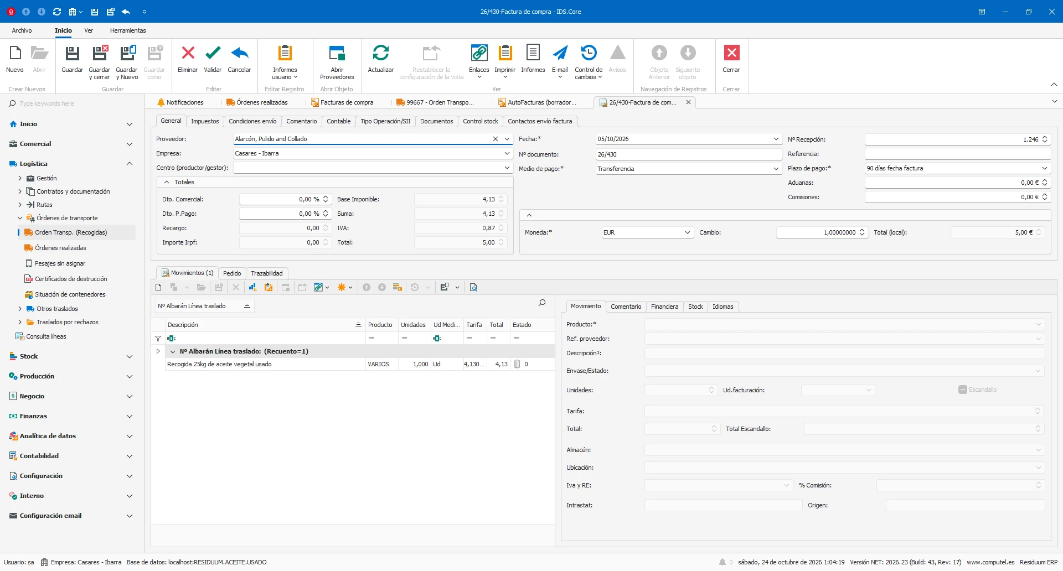Screen dimensions: 1063x571
Task: Open the Proveedor dropdown arrow
Action: (x=507, y=139)
